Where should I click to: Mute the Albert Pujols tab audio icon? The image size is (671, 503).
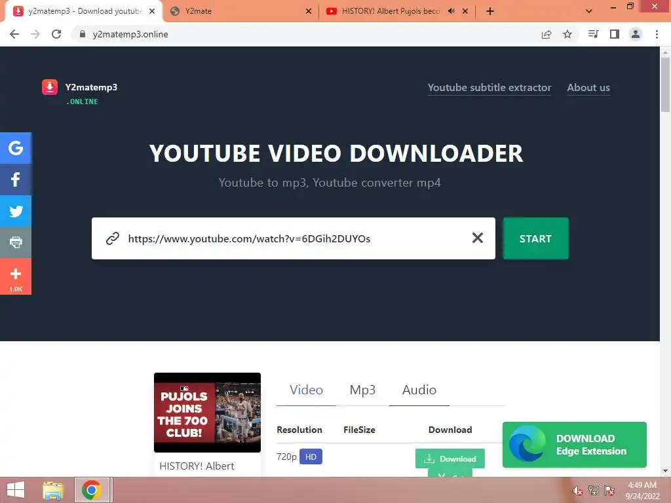(x=451, y=11)
